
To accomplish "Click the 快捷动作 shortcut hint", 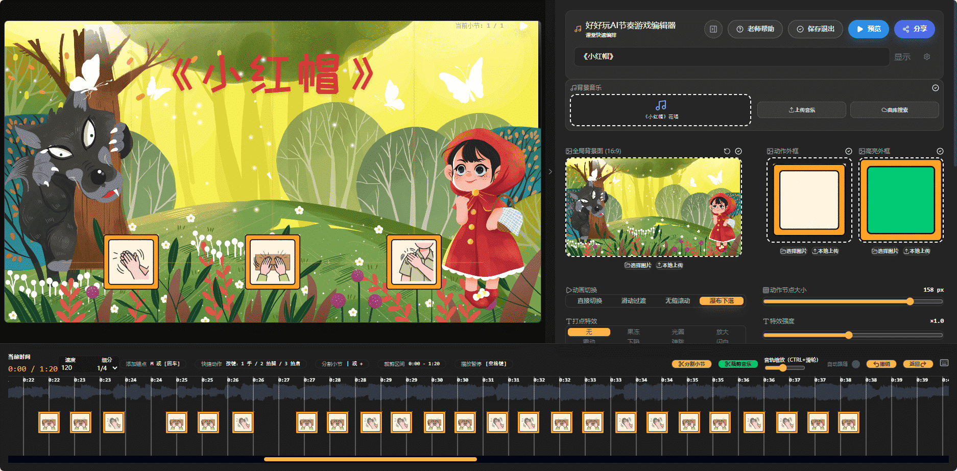I will [251, 364].
